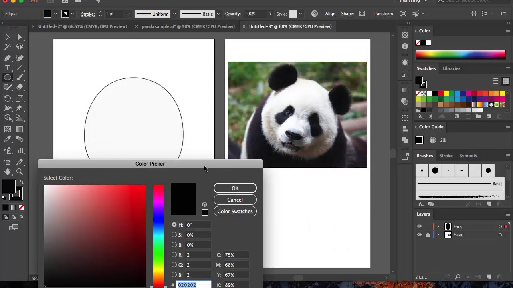Select the Rotate tool
The height and width of the screenshot is (288, 513).
pyautogui.click(x=8, y=98)
